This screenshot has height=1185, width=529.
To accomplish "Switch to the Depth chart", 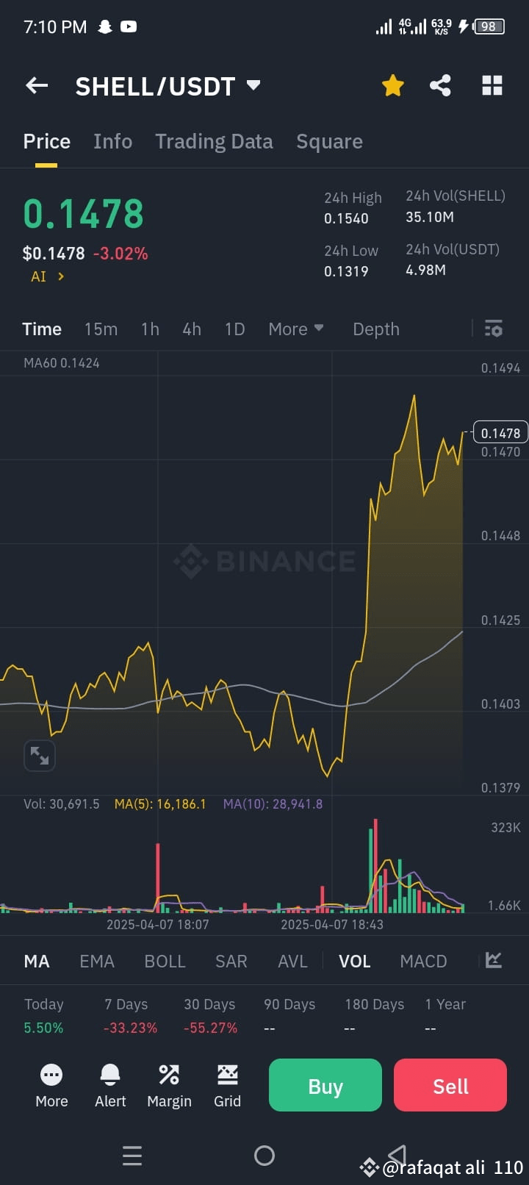I will click(376, 329).
